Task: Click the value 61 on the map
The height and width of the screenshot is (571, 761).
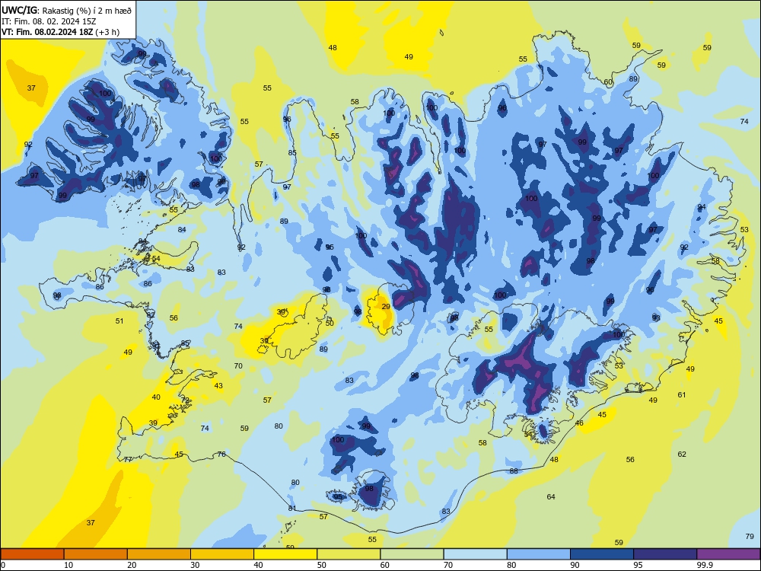Action: [x=682, y=394]
